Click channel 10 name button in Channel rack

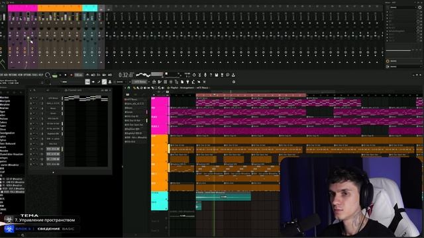tap(53, 144)
